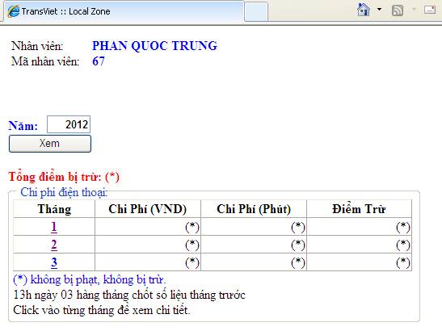The height and width of the screenshot is (331, 442).
Task: Select the employee name PHAN QUOC TRUNG
Action: 155,46
